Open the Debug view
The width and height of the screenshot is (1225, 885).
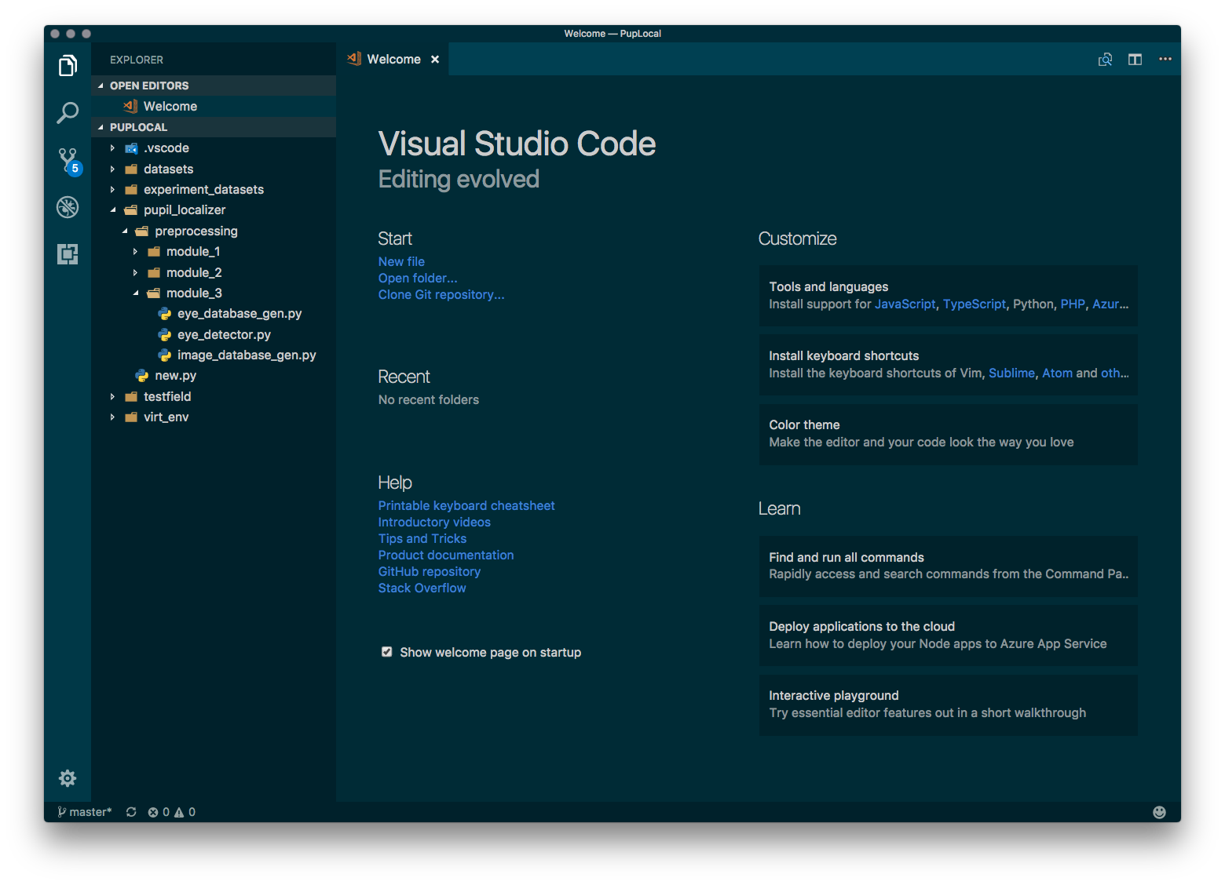tap(68, 207)
